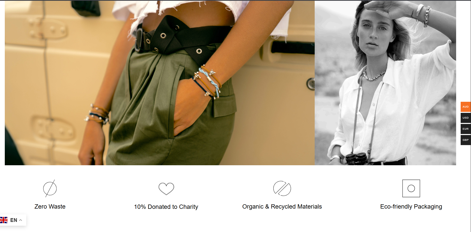The height and width of the screenshot is (232, 471).
Task: Click the necklace on the woman
Action: (x=374, y=76)
